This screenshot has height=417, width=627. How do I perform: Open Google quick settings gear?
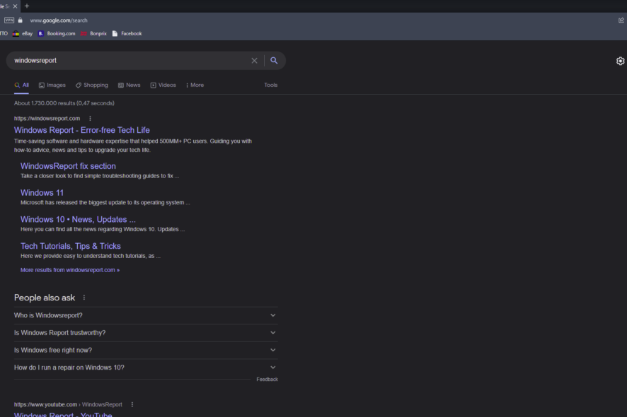tap(620, 61)
